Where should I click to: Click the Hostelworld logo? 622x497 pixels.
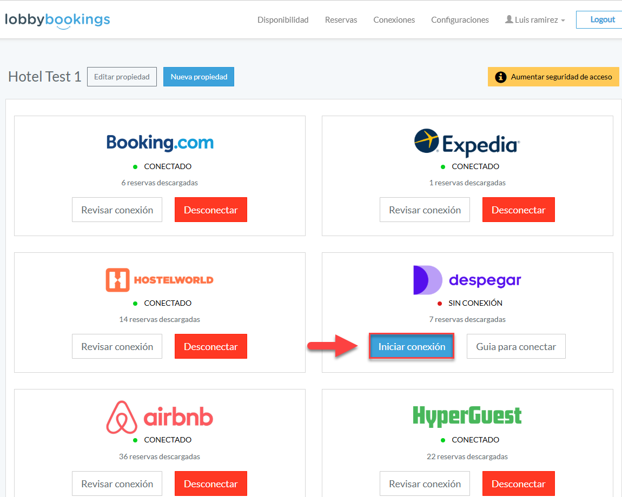coord(160,280)
